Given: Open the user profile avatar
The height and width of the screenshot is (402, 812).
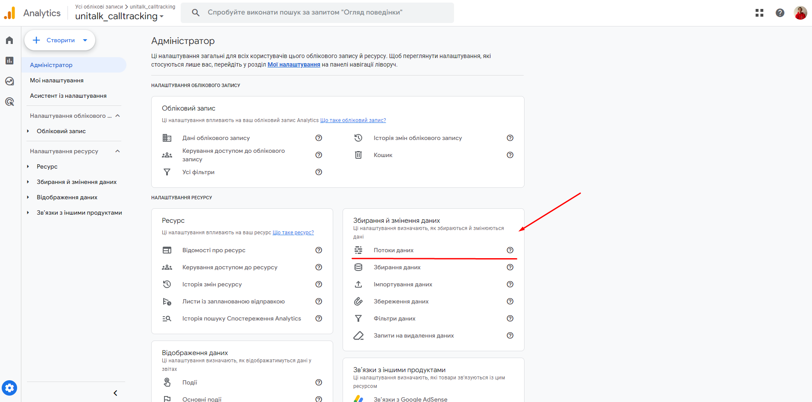Looking at the screenshot, I should click(x=800, y=13).
